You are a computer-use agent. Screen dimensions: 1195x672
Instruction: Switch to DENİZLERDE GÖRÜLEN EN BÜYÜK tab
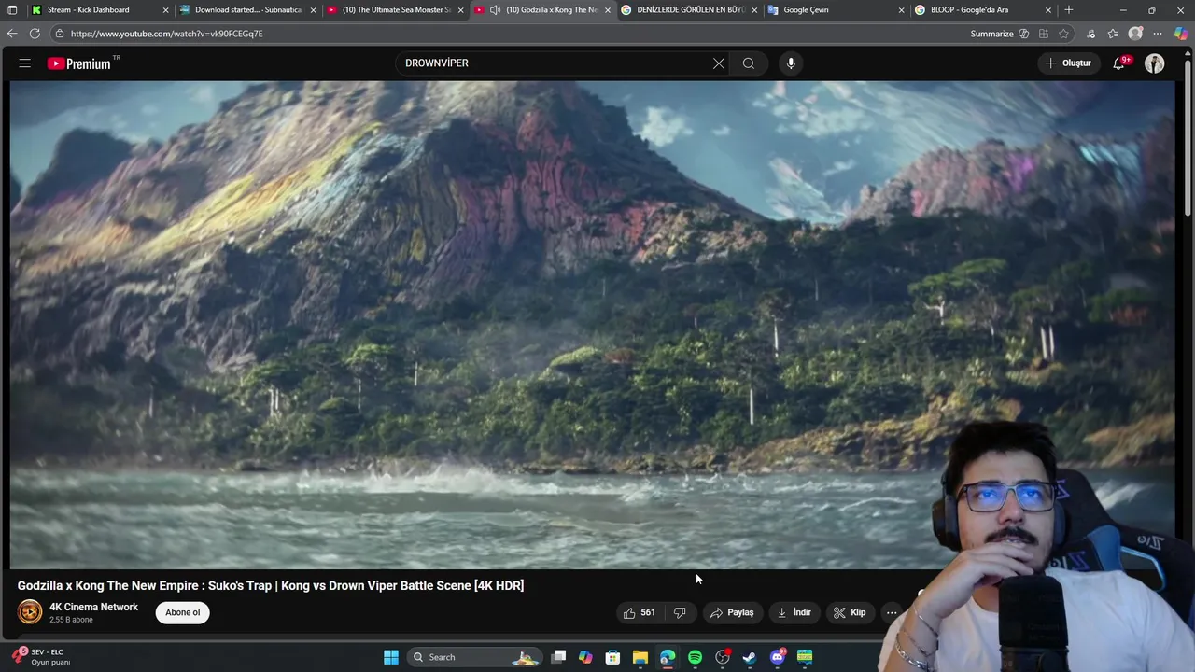tap(690, 10)
